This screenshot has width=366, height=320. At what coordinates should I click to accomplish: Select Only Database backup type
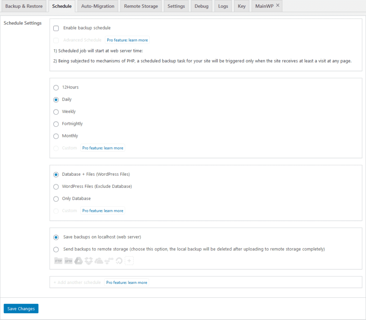[x=56, y=199]
